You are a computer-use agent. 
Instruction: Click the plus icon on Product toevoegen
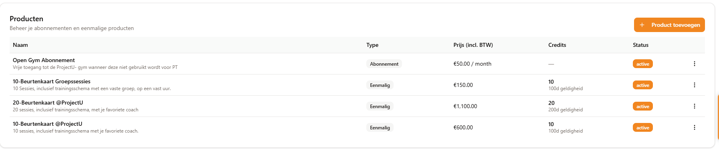click(642, 25)
